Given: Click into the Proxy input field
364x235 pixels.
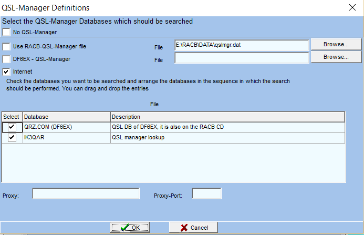Looking at the screenshot, I should [x=86, y=194].
